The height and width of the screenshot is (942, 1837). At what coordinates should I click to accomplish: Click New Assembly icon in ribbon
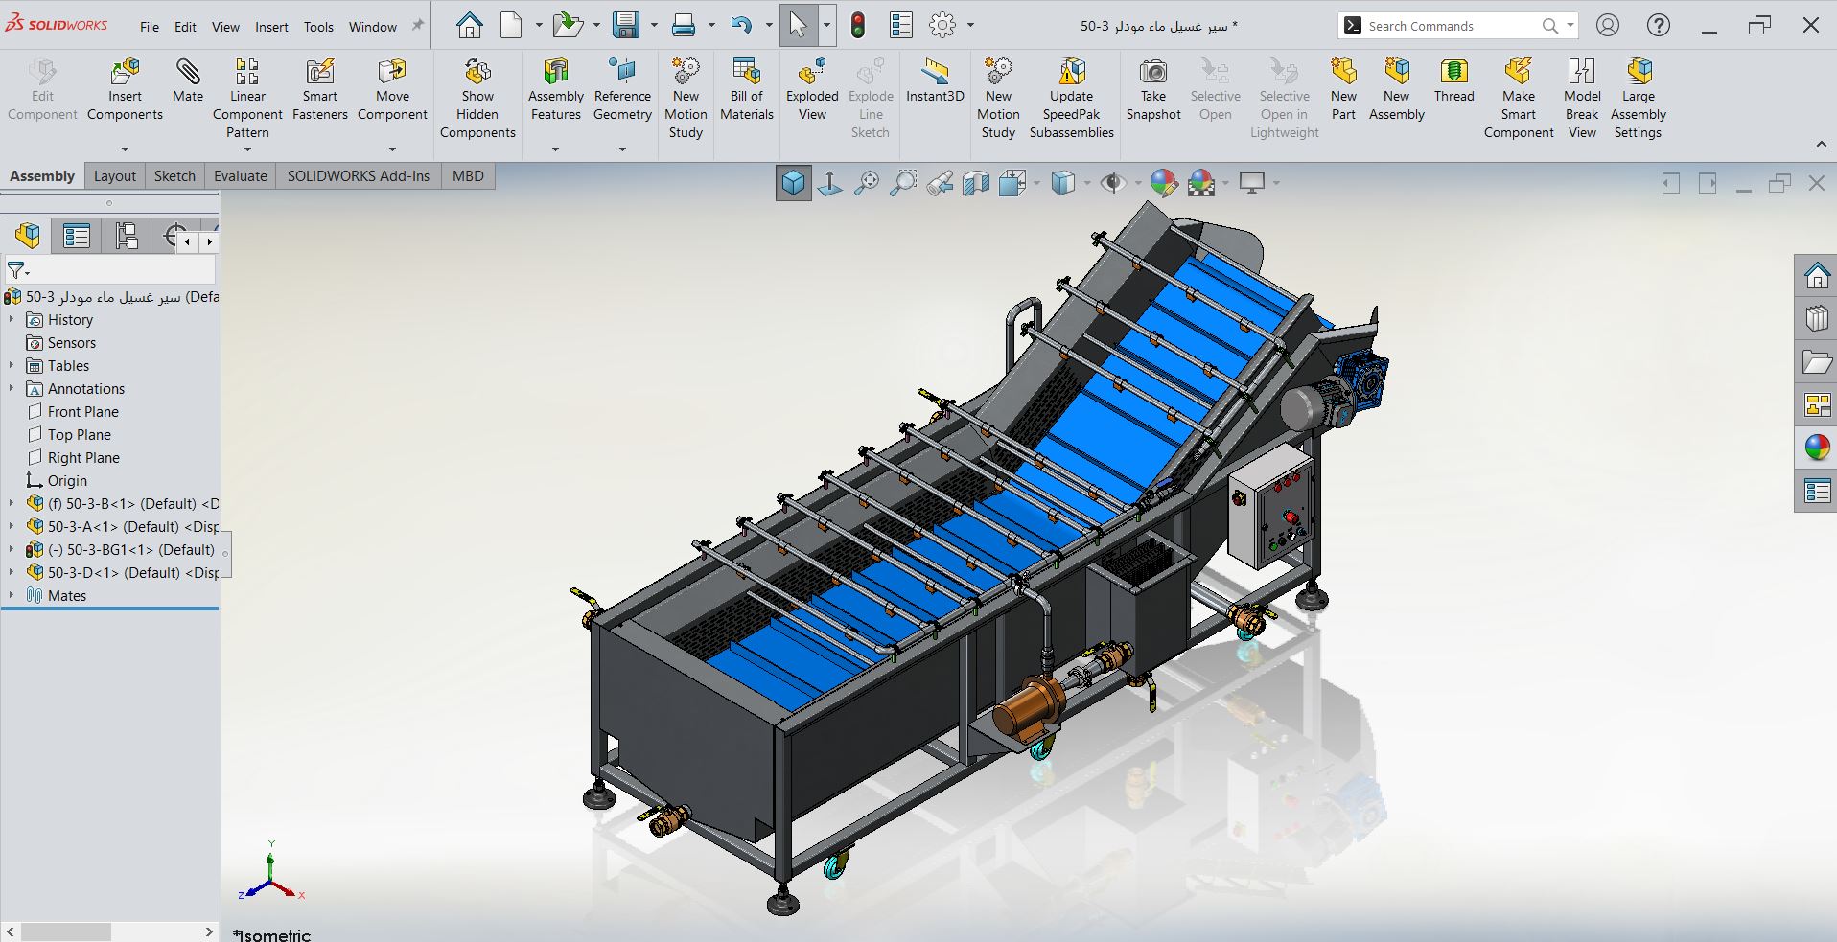1397,72
